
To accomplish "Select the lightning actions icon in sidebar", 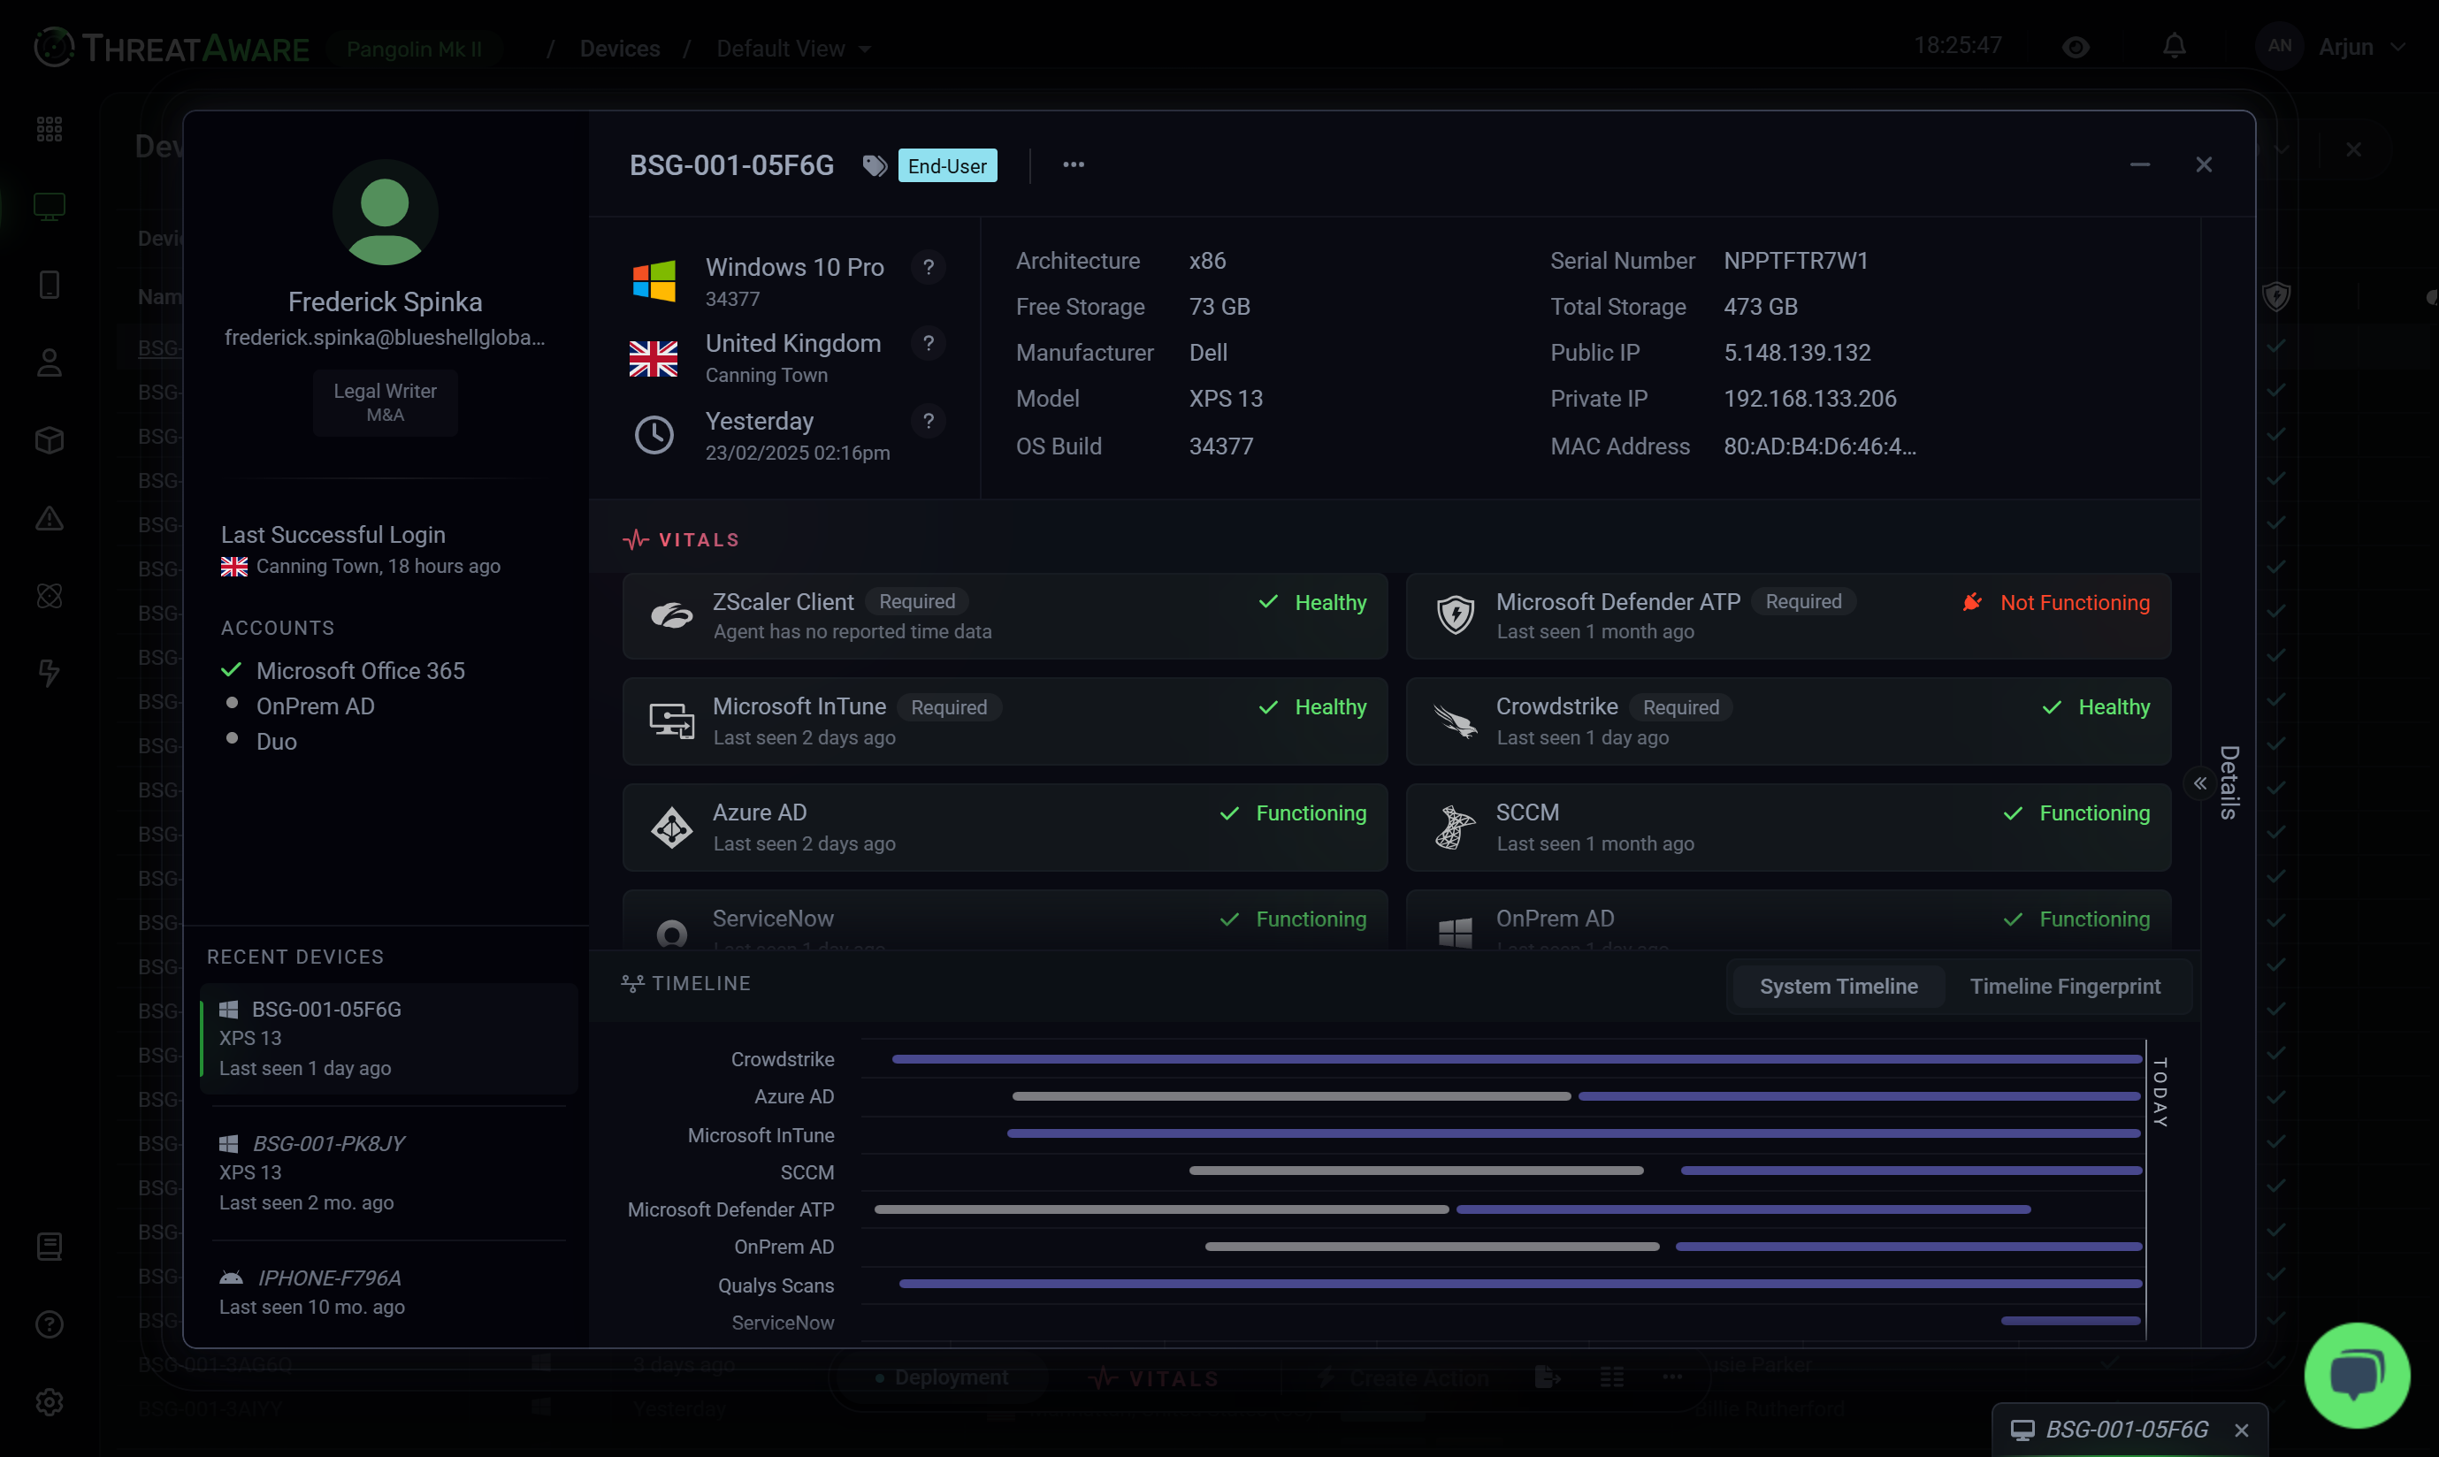I will point(50,674).
